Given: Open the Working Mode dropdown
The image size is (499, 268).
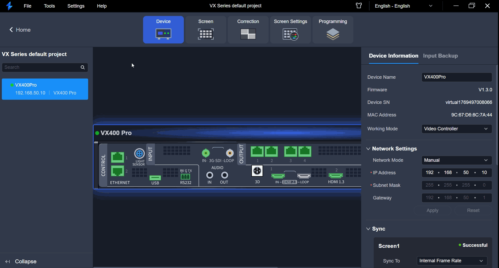Looking at the screenshot, I should tap(457, 129).
